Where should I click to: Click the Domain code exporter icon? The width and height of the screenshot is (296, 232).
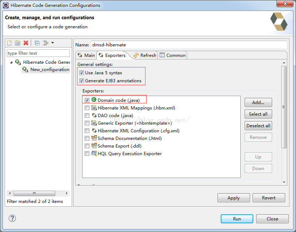click(x=94, y=100)
